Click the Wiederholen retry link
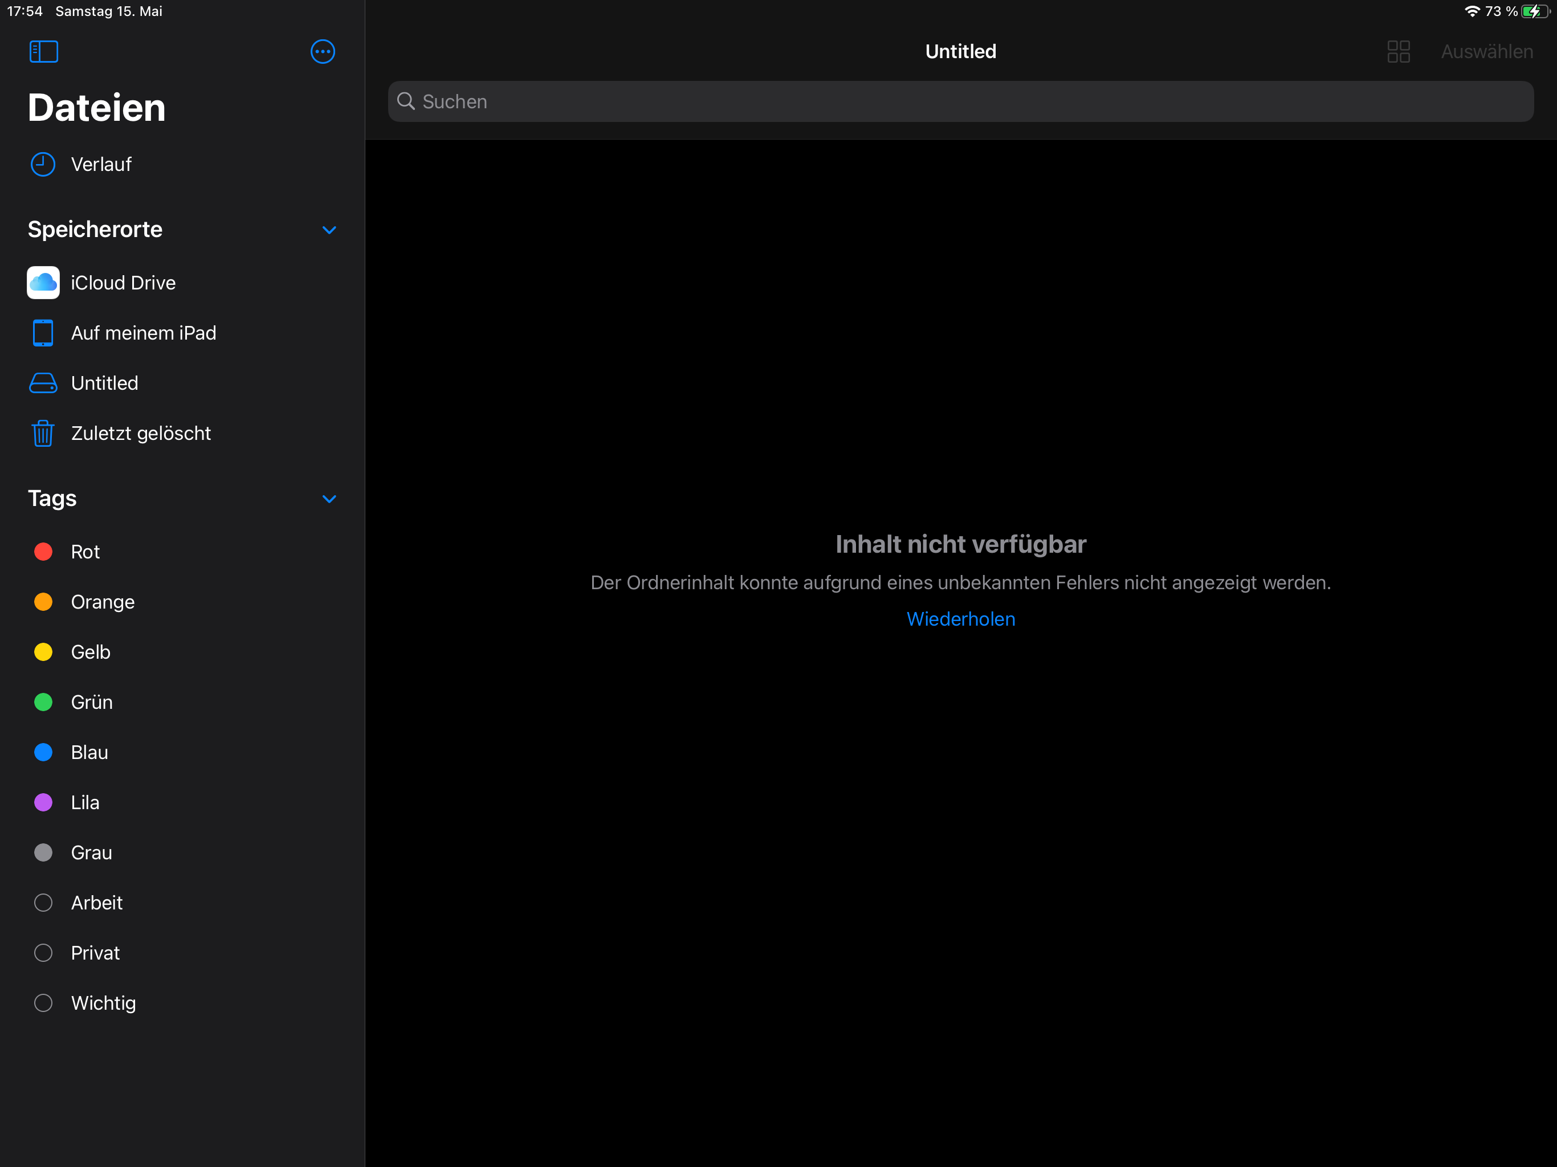The height and width of the screenshot is (1167, 1557). click(x=960, y=619)
